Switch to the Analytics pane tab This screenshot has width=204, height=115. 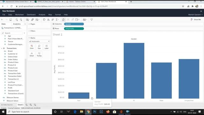(17, 24)
